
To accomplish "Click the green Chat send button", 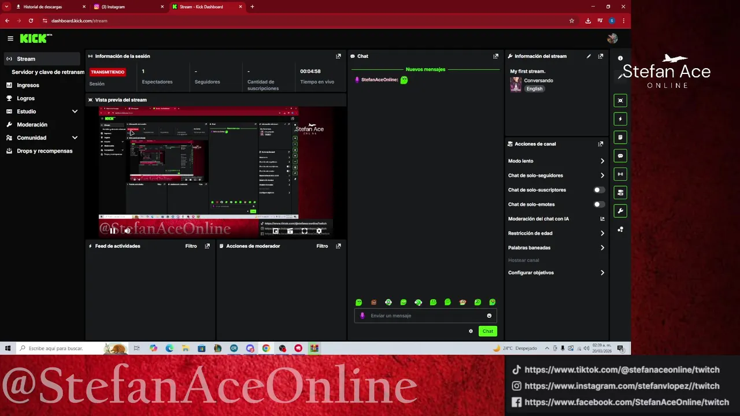I will point(488,331).
